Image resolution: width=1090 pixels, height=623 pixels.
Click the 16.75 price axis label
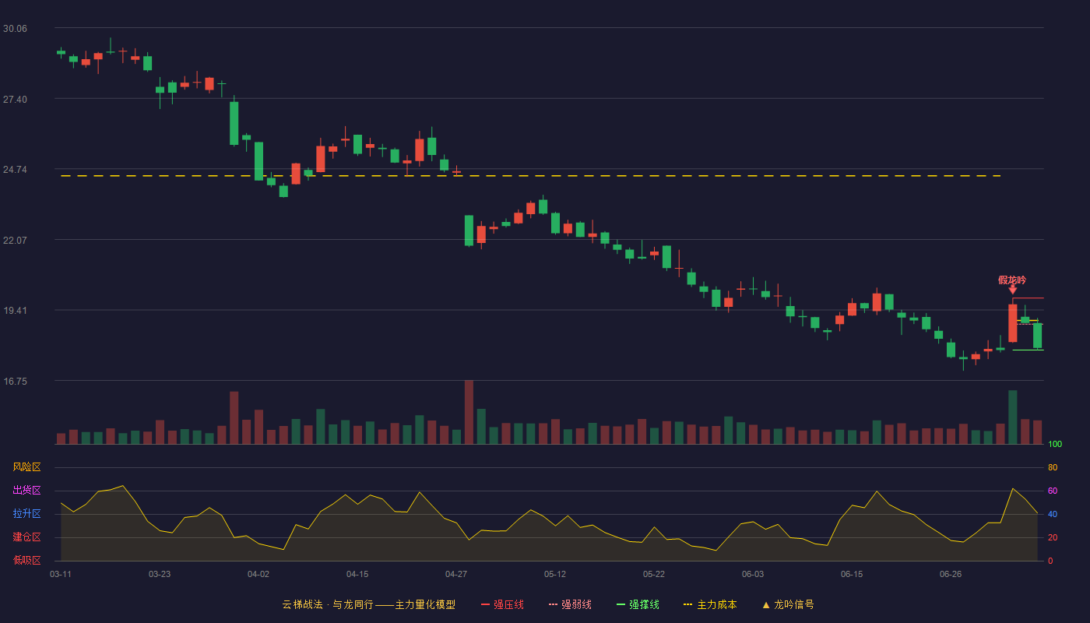pos(15,382)
